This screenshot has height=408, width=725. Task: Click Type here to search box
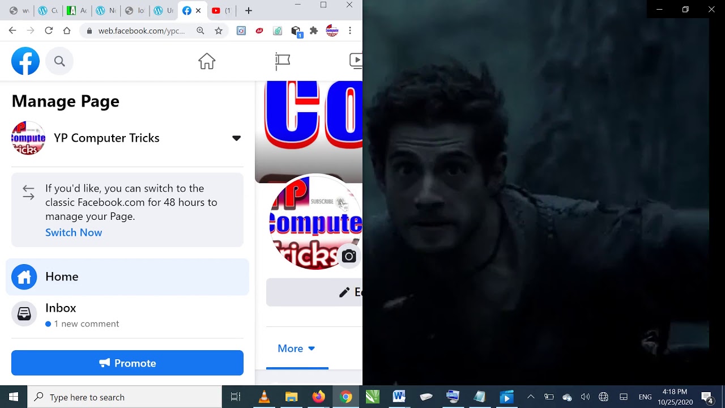click(x=125, y=397)
